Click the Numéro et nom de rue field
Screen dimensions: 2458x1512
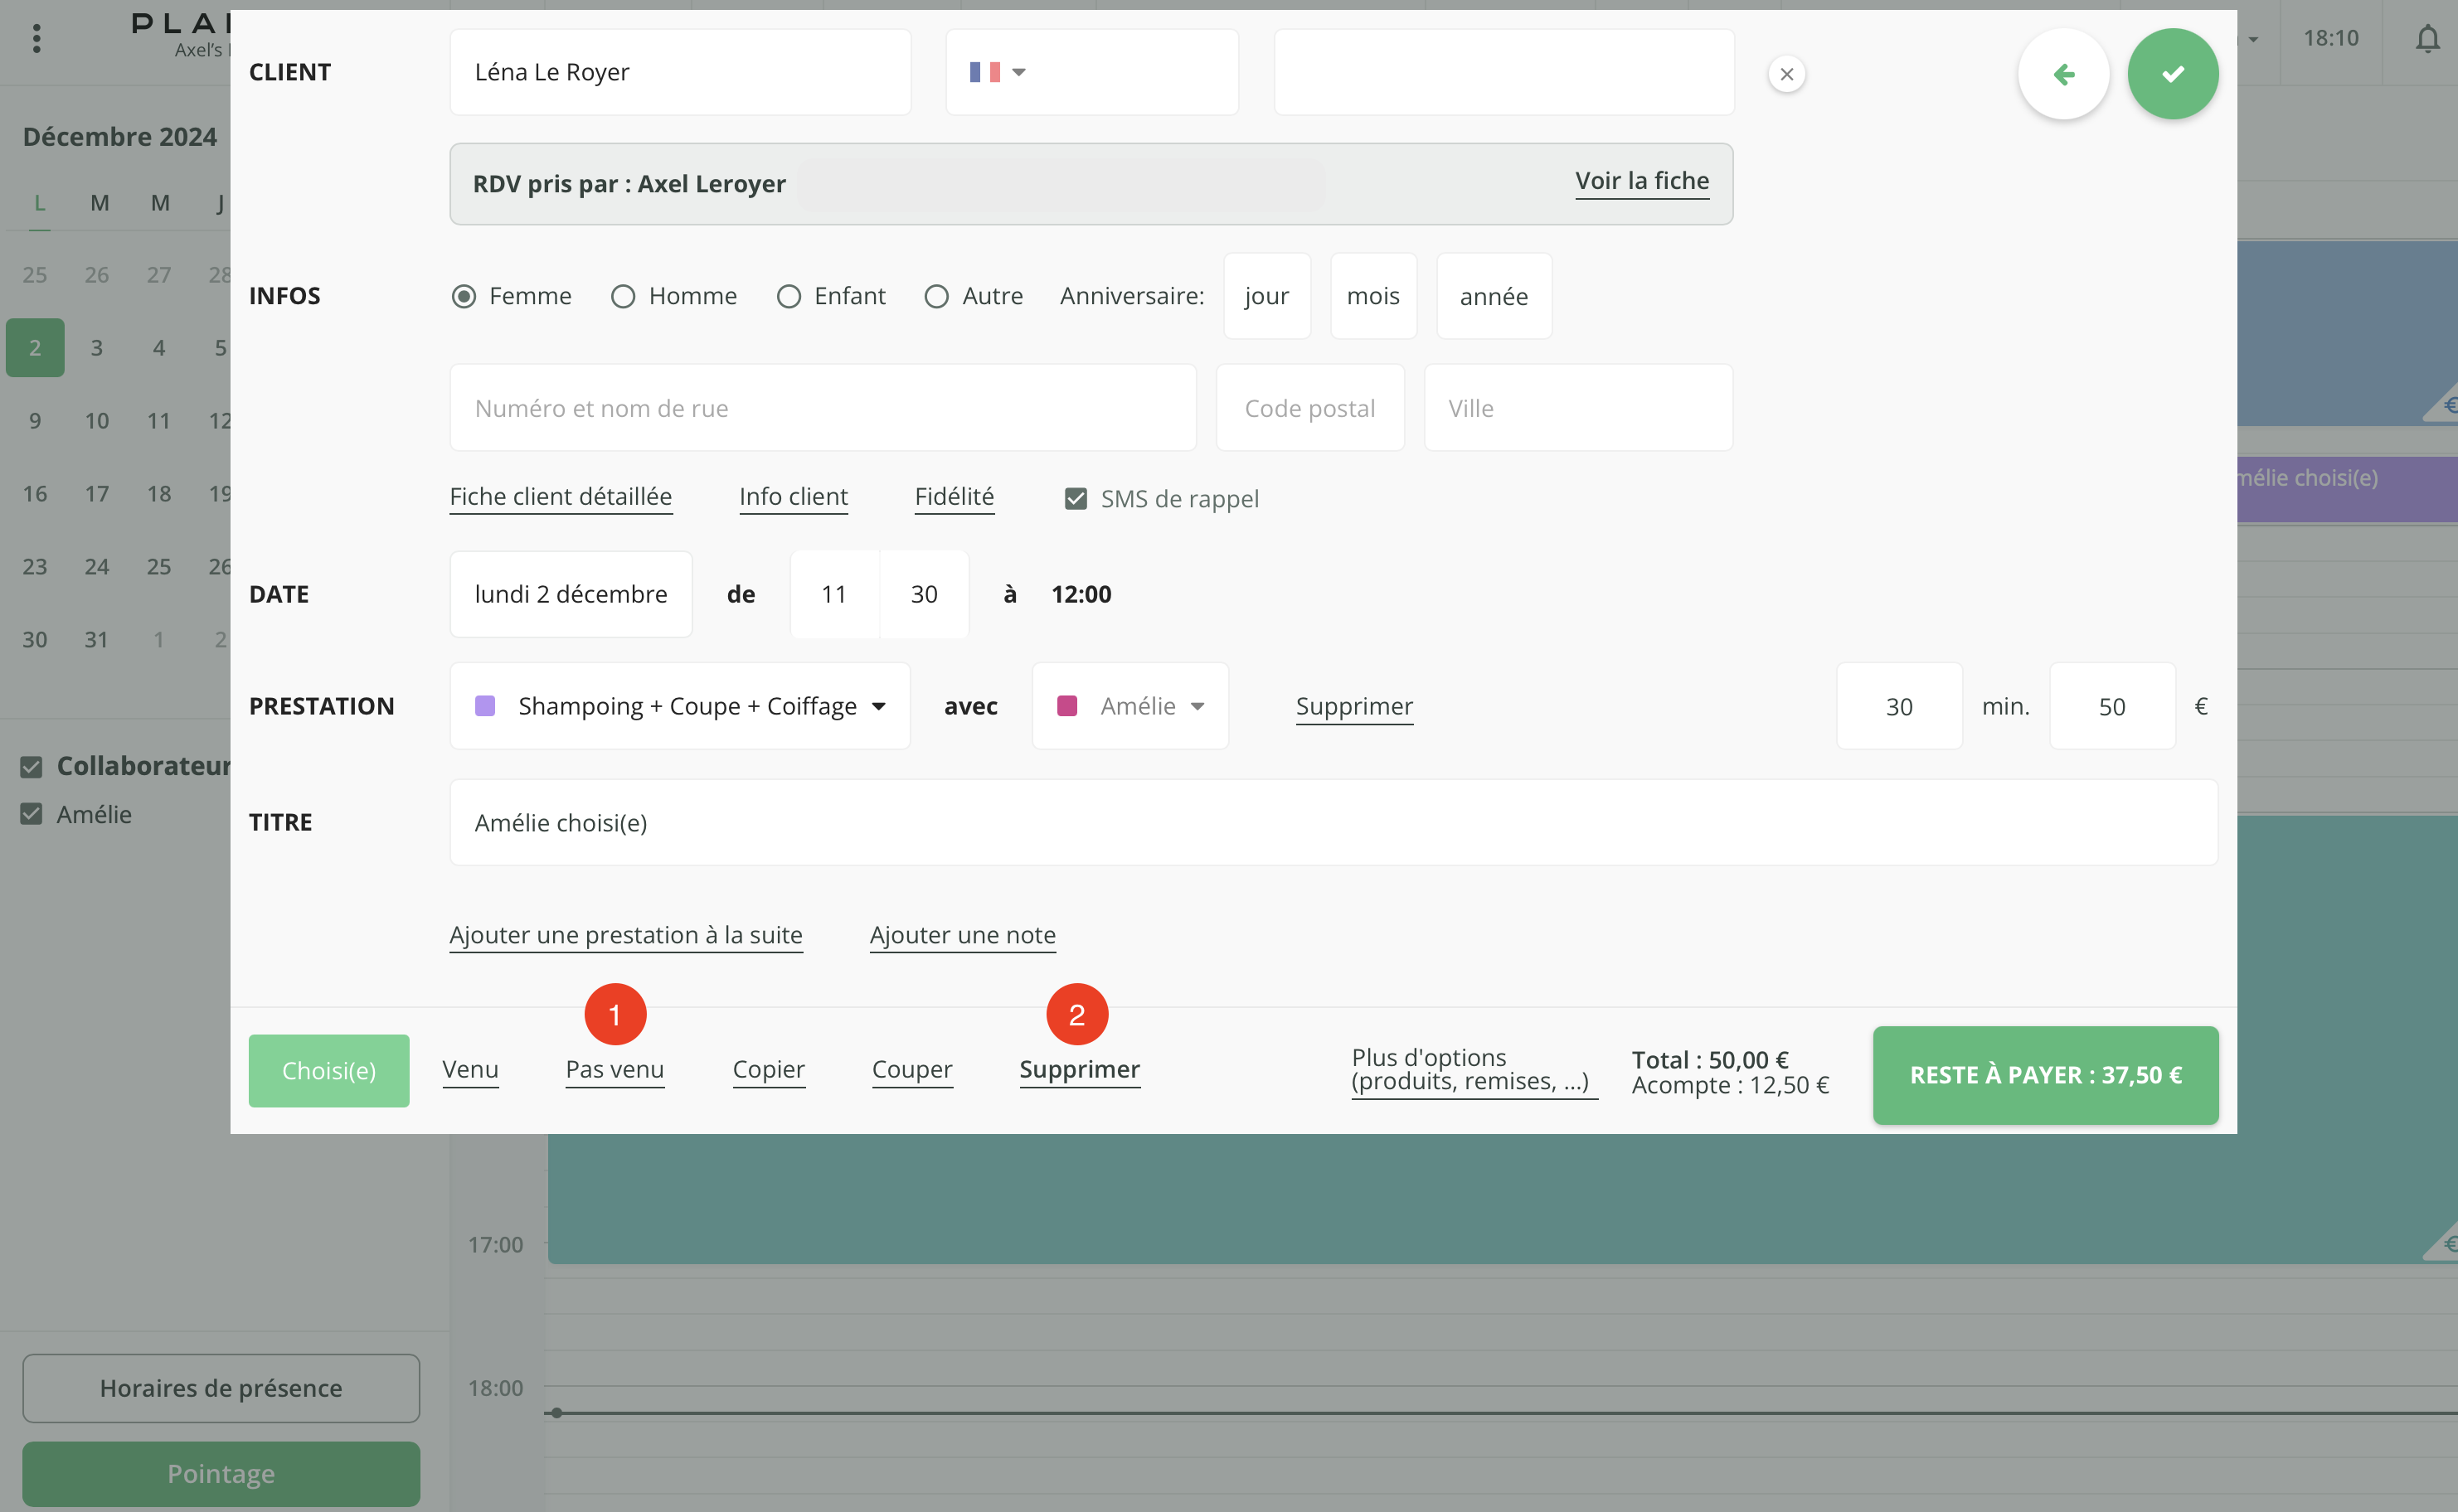pyautogui.click(x=823, y=408)
